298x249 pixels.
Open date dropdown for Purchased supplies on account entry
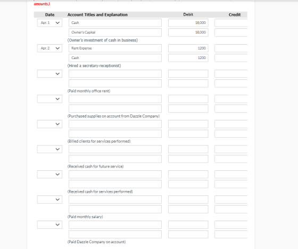pyautogui.click(x=49, y=99)
